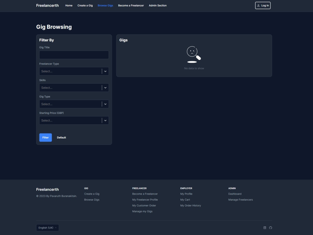The height and width of the screenshot is (235, 313).
Task: Open Admin Section in the navigation bar
Action: (x=158, y=5)
